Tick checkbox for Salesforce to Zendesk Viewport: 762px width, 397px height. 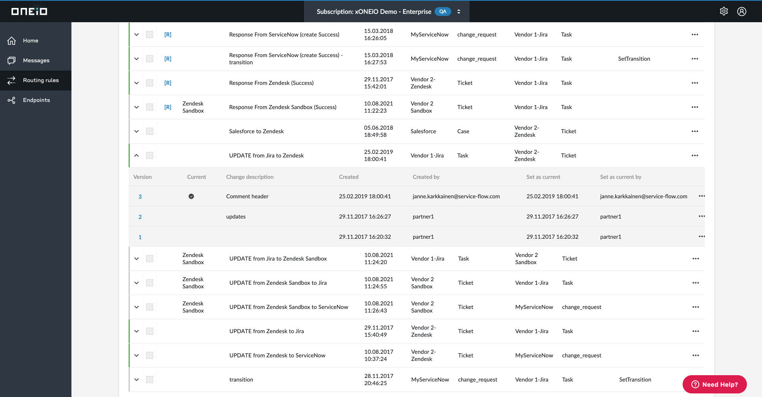pos(150,131)
